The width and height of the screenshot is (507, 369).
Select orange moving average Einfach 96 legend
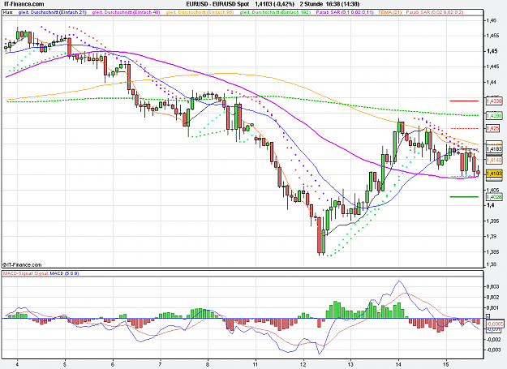pyautogui.click(x=200, y=12)
